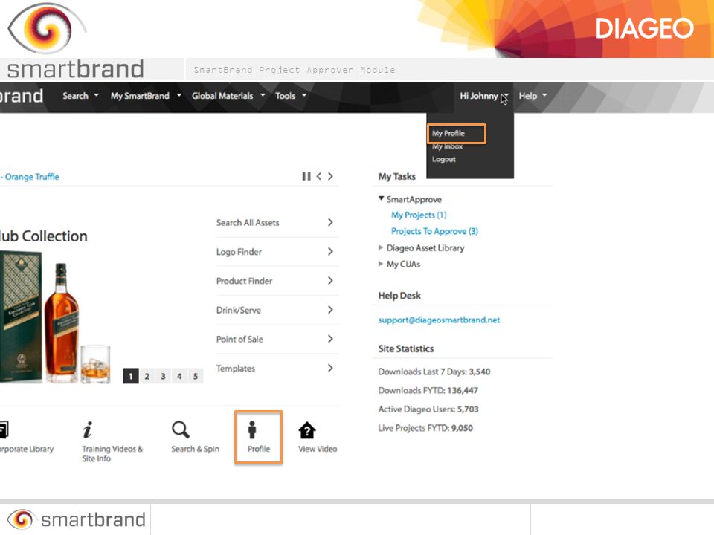Click the Downloads Last 7 Days statistic
This screenshot has height=535, width=714.
tap(434, 372)
